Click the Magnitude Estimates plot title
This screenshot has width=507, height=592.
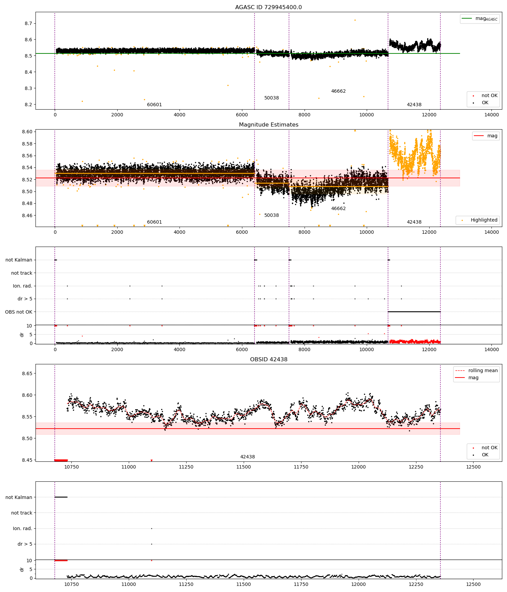click(x=268, y=124)
